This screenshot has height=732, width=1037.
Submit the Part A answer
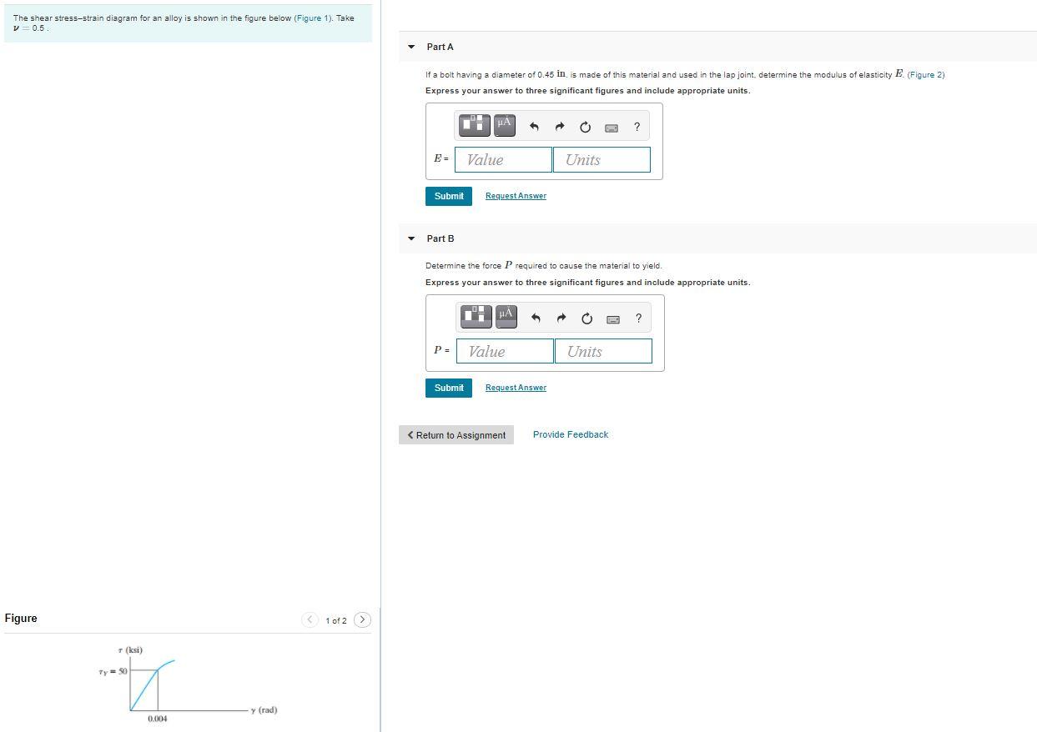point(449,196)
